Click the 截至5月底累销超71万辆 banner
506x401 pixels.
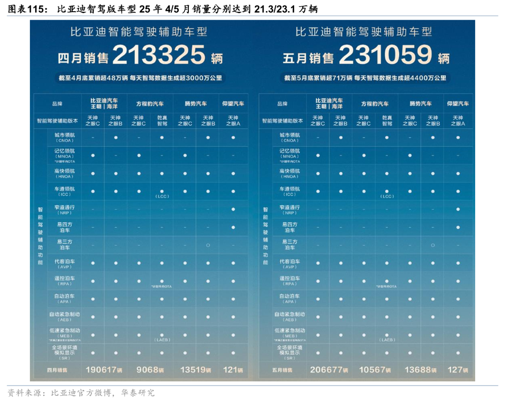[365, 78]
